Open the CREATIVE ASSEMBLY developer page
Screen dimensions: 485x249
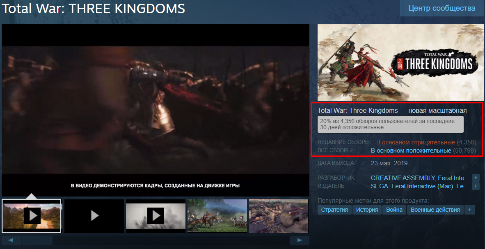pos(403,178)
